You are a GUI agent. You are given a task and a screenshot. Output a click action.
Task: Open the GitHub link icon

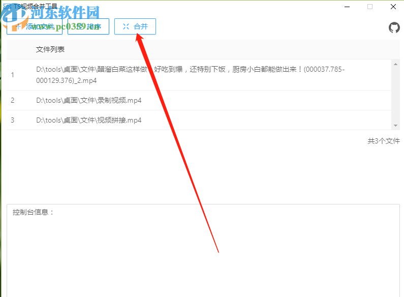[394, 27]
